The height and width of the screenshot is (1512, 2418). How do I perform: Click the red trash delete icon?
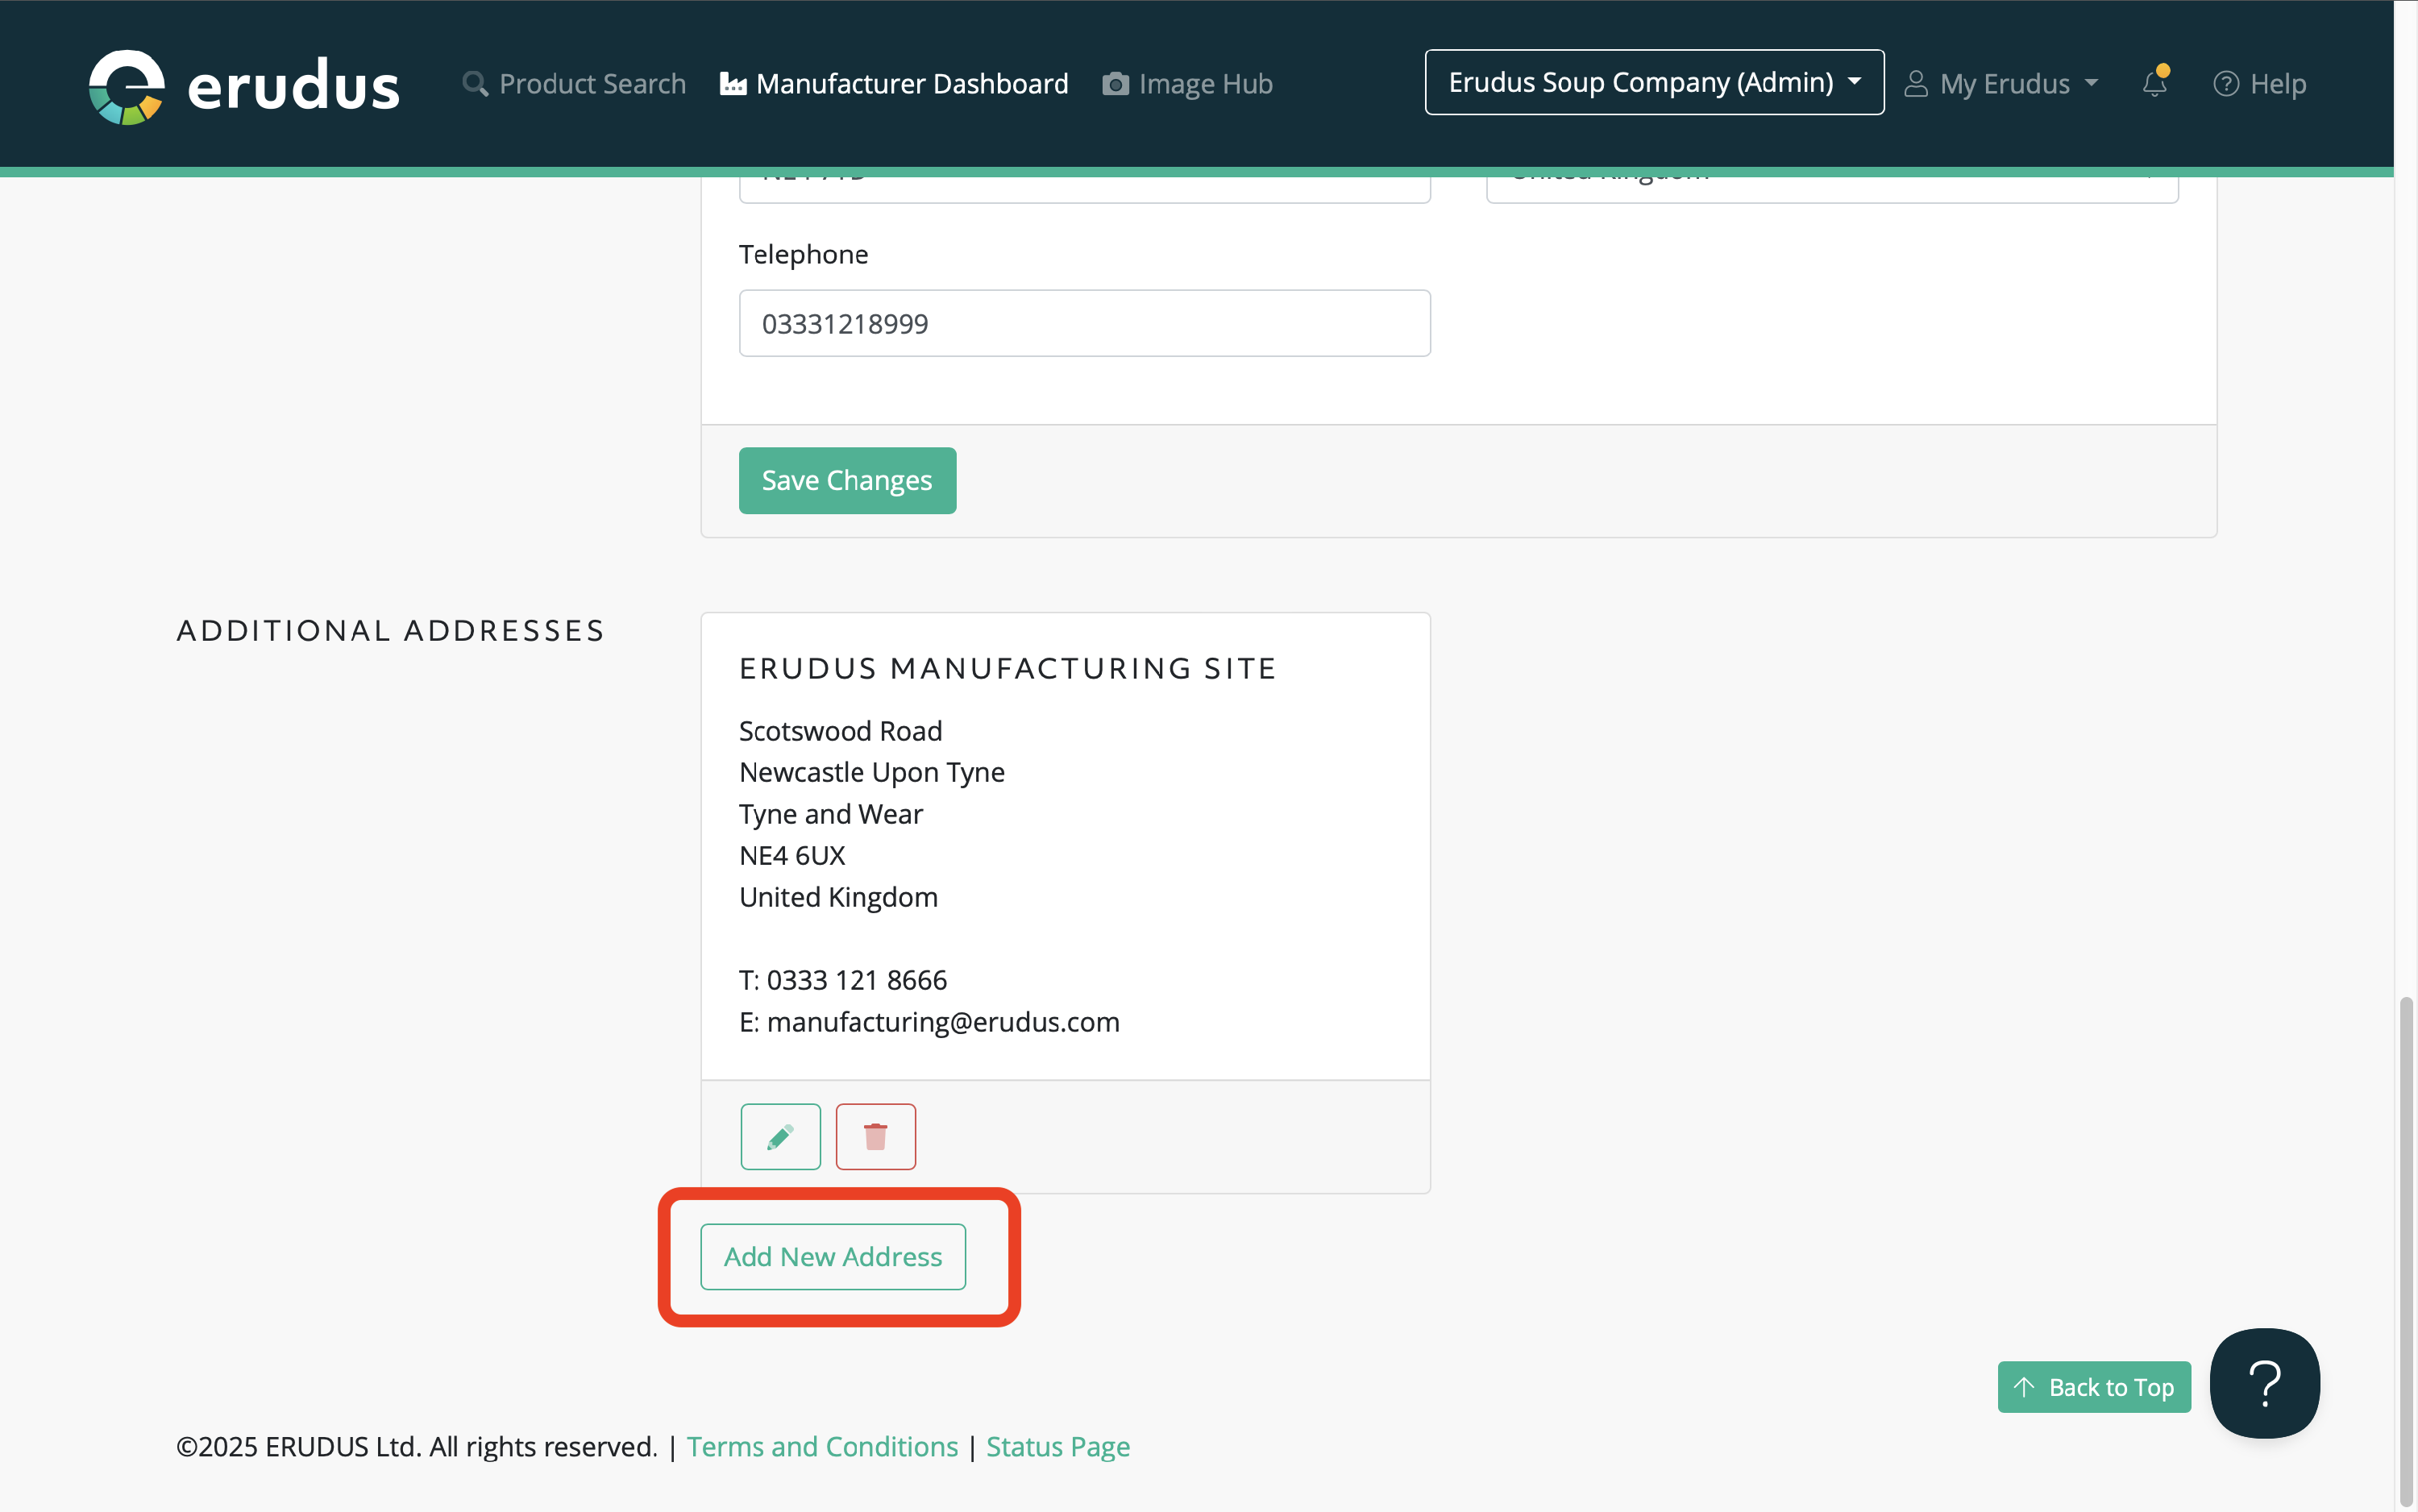[x=875, y=1136]
